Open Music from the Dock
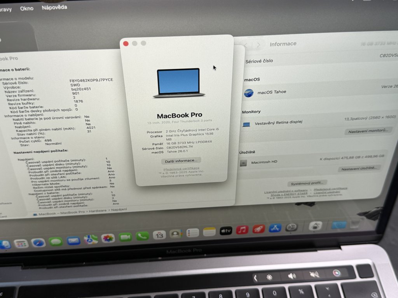This screenshot has width=398, height=298. pyautogui.click(x=242, y=230)
